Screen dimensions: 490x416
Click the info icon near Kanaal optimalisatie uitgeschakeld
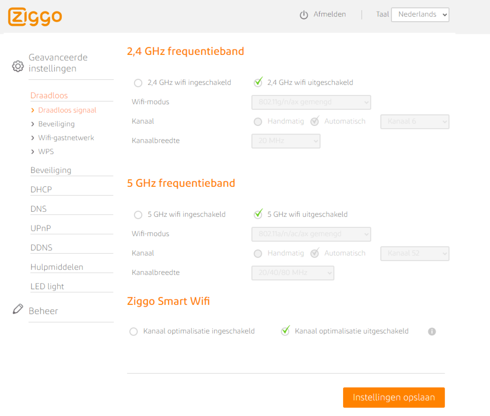pos(432,331)
